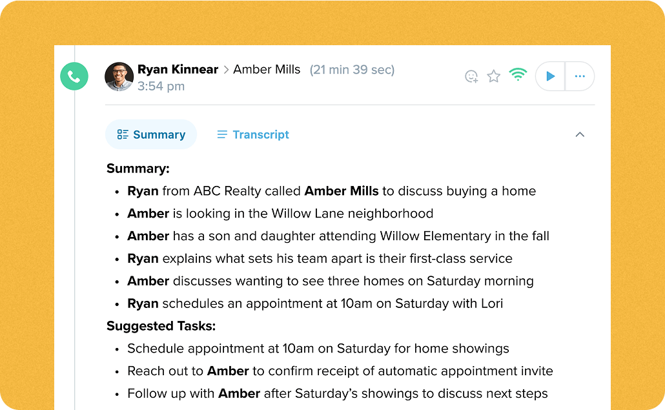Add an emoji reaction to the call

point(472,77)
